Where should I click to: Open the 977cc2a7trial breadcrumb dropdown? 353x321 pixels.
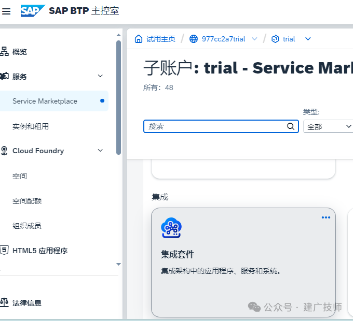(x=254, y=39)
